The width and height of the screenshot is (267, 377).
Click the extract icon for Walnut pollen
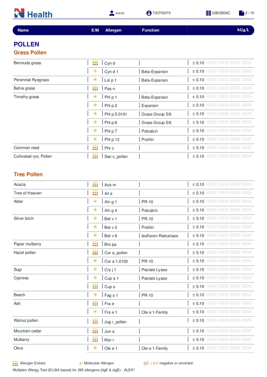point(95,321)
